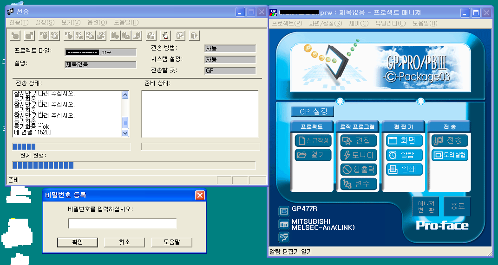Click the empty 준비 상태 list box
The image size is (498, 265).
tap(200, 114)
